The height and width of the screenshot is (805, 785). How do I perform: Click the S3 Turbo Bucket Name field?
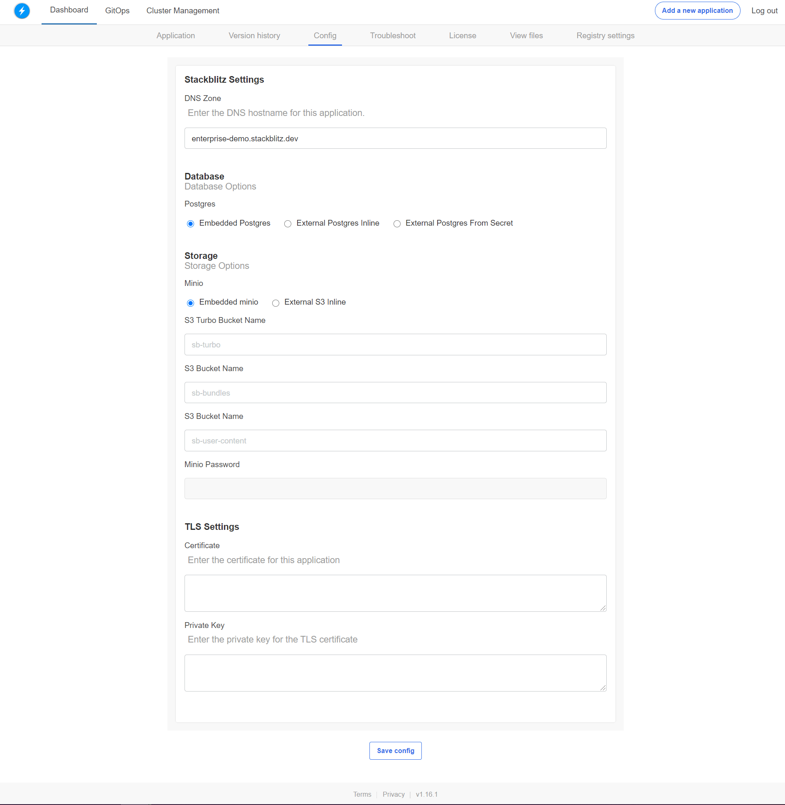coord(395,345)
